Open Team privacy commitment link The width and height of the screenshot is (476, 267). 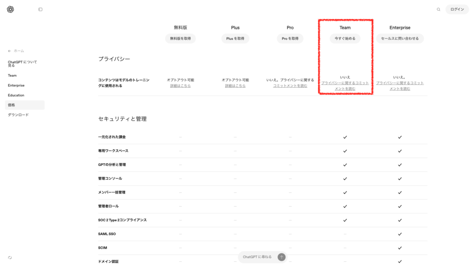(345, 86)
